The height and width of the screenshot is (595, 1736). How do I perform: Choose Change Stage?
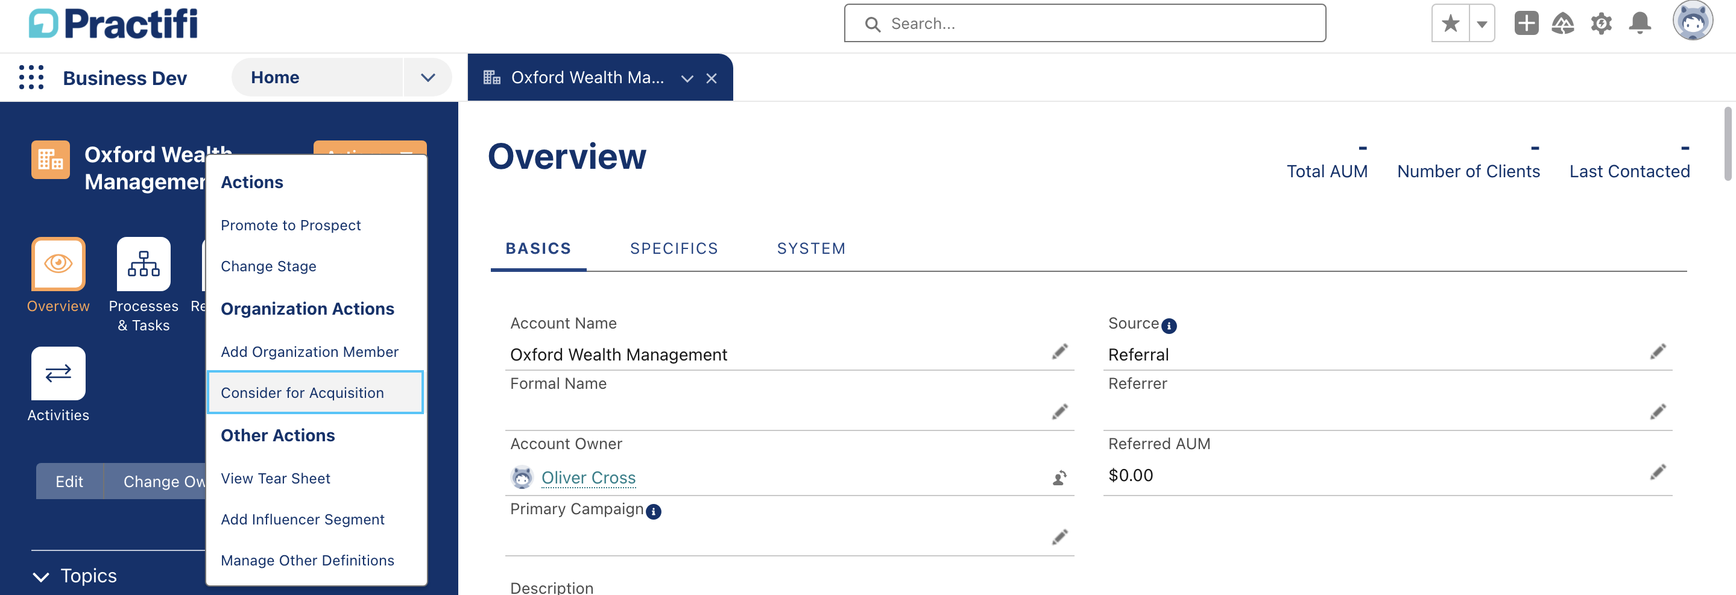pos(269,266)
